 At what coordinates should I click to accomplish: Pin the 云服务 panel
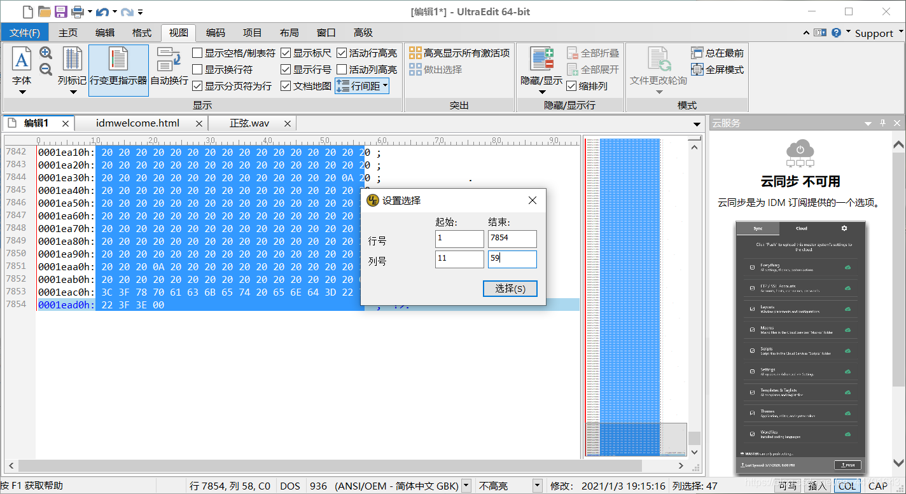[882, 123]
